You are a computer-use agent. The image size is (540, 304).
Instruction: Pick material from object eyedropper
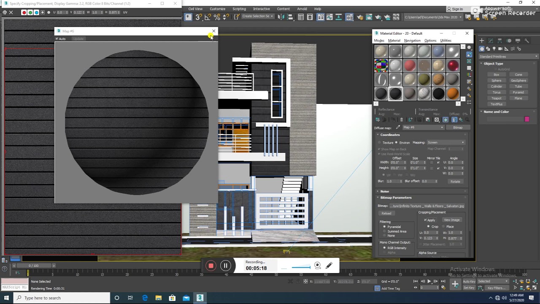(397, 127)
